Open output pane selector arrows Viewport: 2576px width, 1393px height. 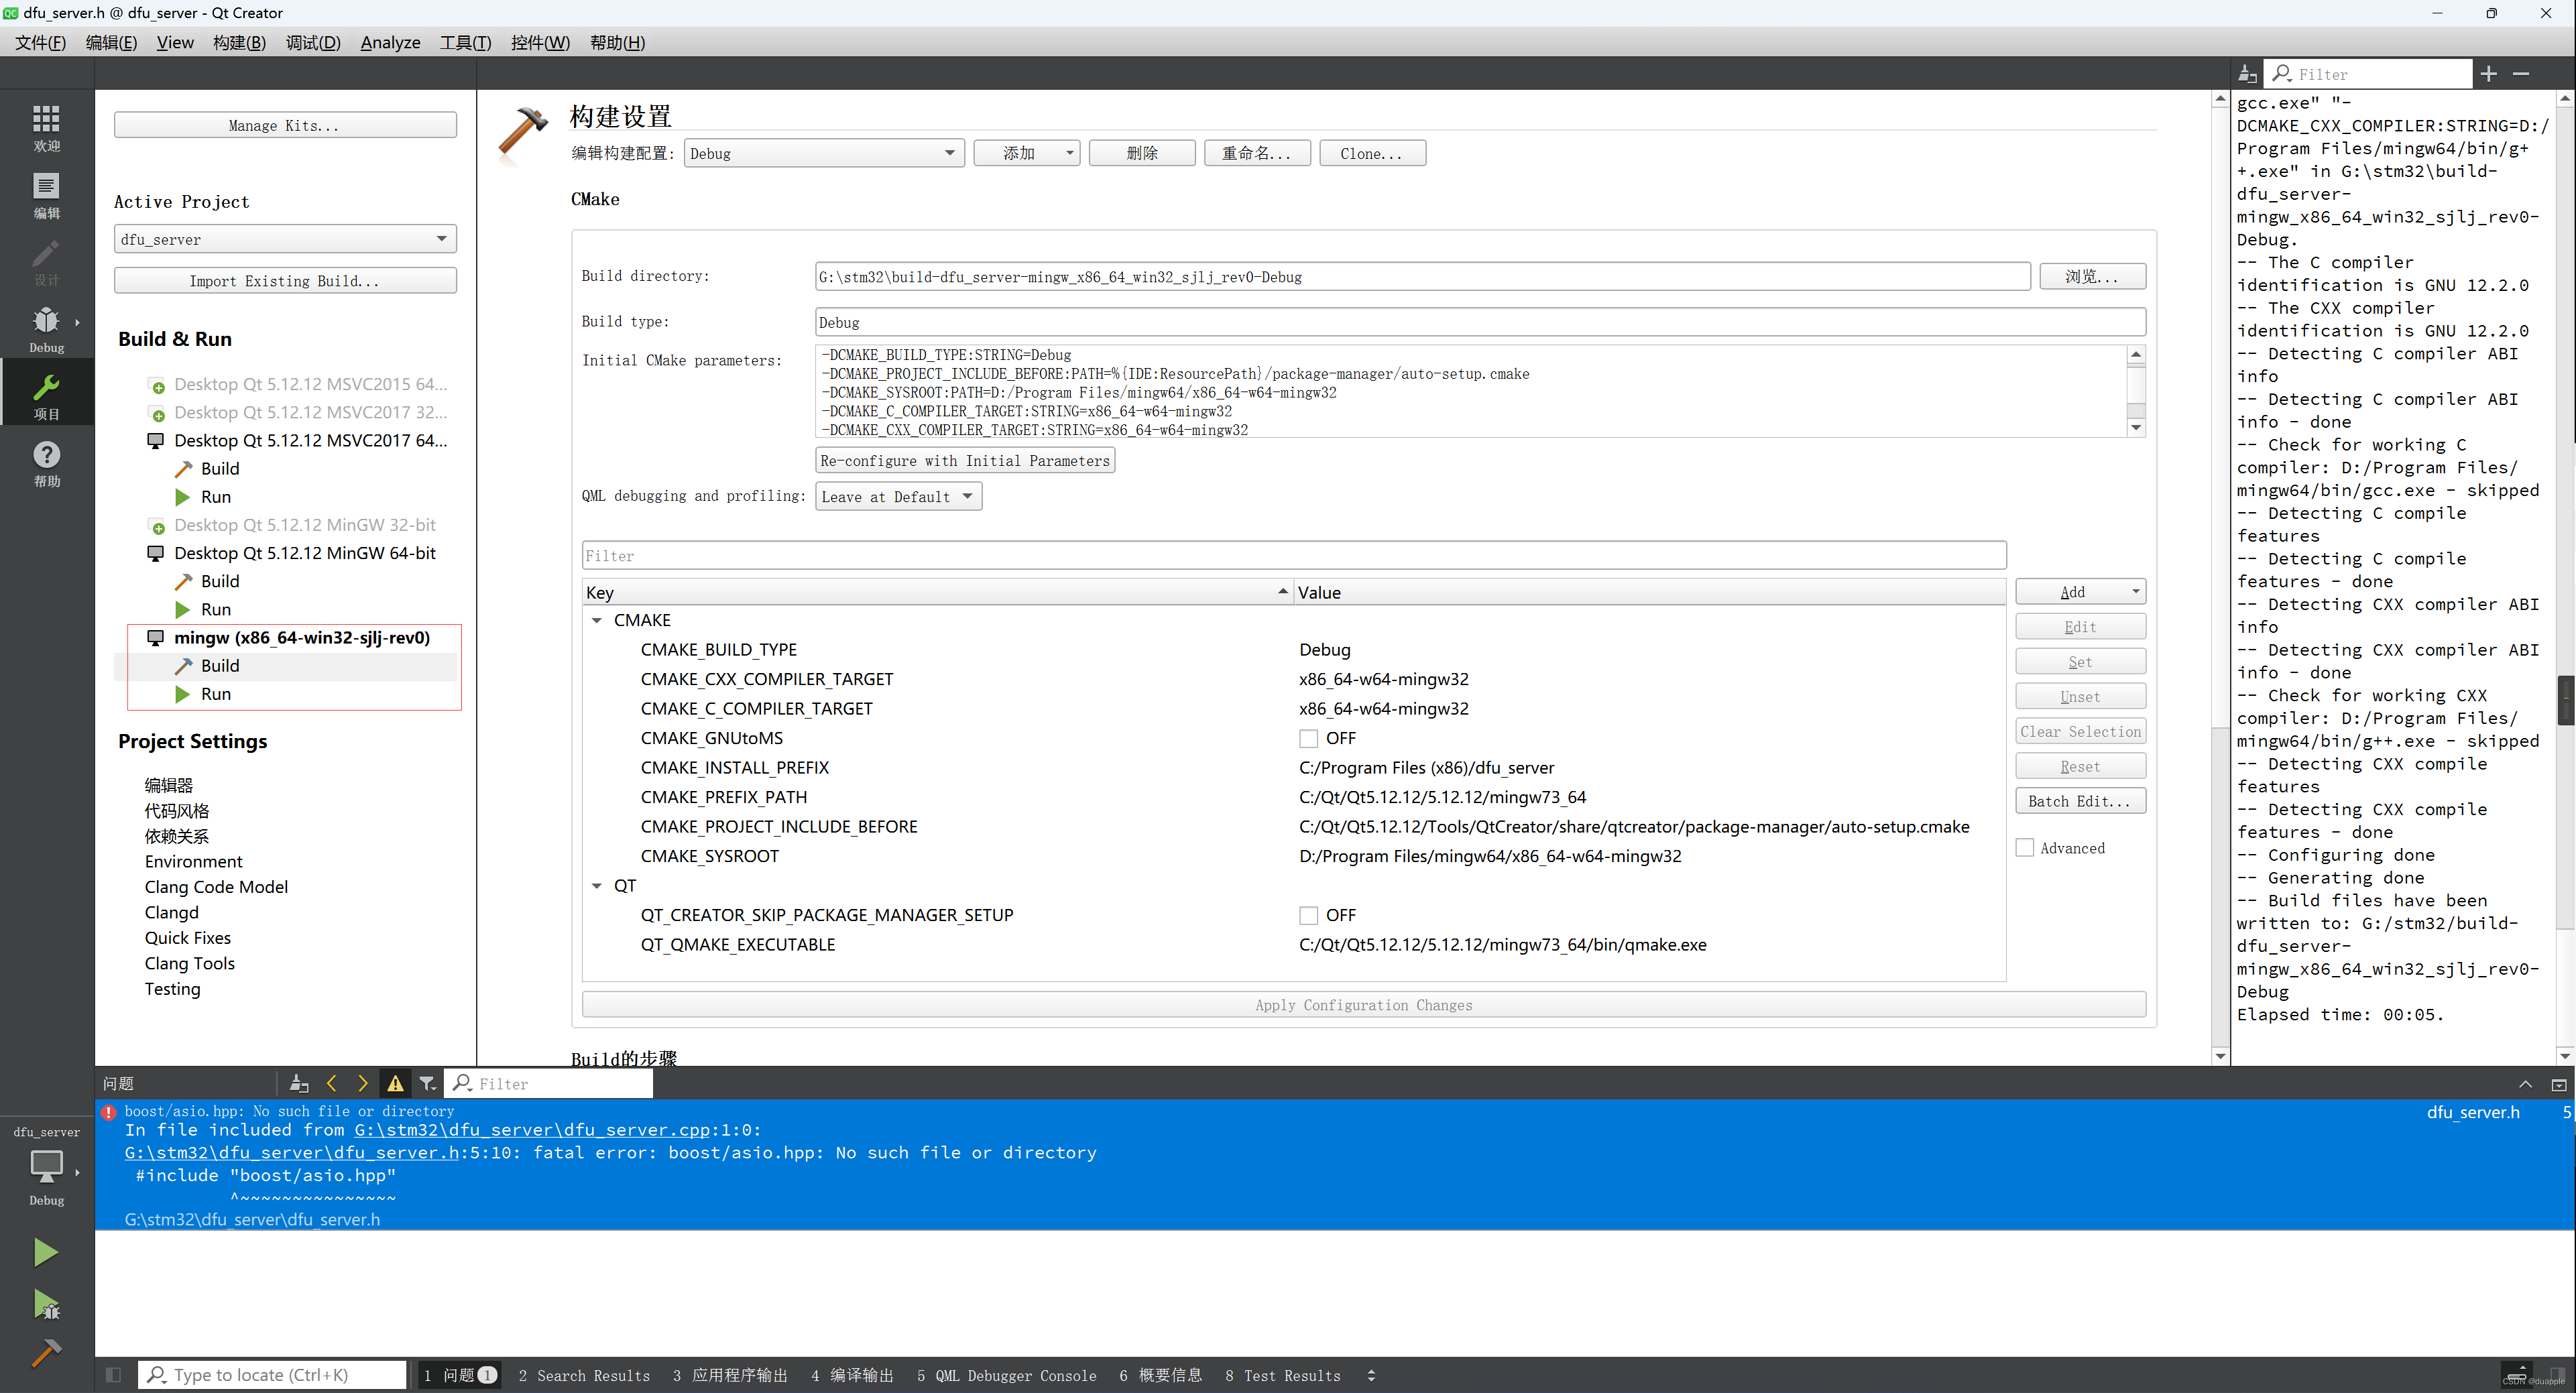tap(1371, 1375)
